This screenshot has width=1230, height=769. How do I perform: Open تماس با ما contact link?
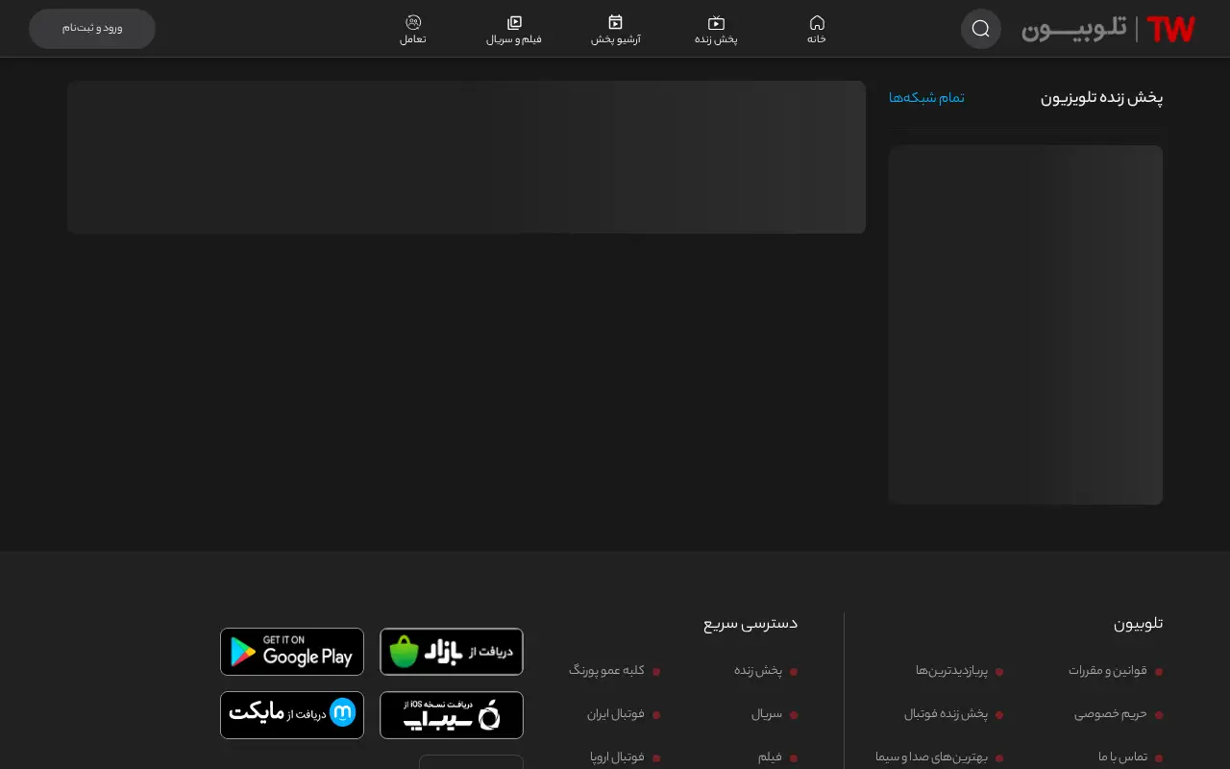click(x=1122, y=757)
